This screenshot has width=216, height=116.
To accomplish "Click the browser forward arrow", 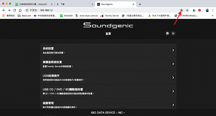I will click(x=9, y=10).
